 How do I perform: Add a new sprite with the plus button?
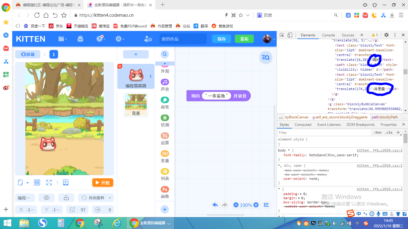[x=136, y=54]
